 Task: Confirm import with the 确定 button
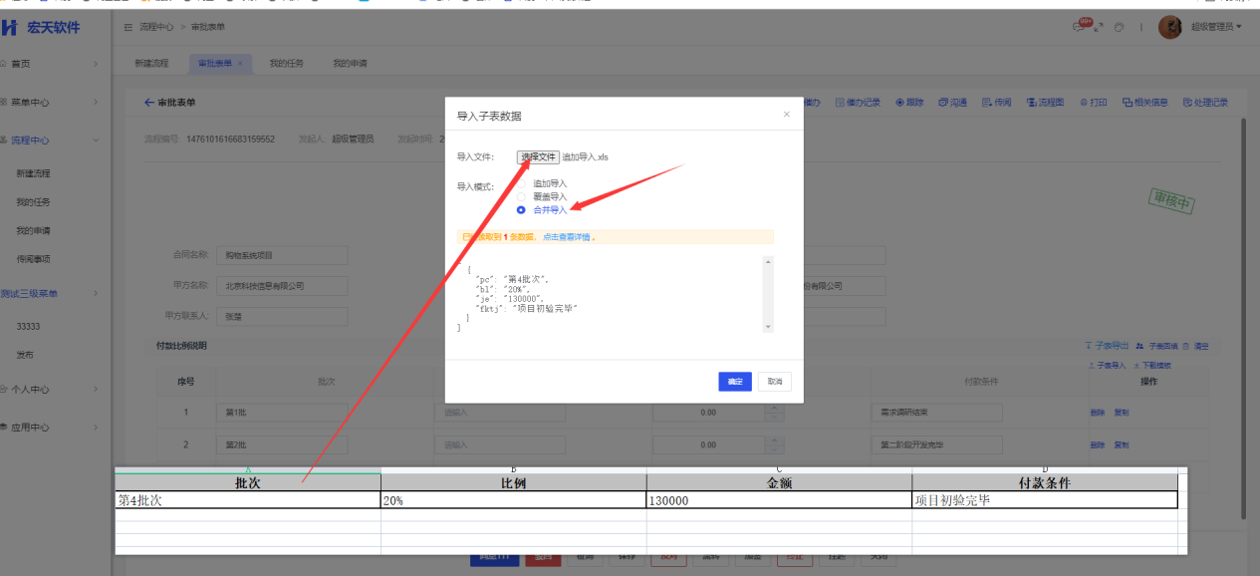coord(735,382)
